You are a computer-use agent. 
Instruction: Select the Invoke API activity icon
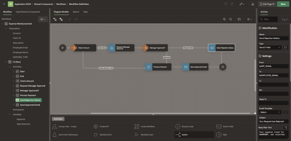coord(96,126)
